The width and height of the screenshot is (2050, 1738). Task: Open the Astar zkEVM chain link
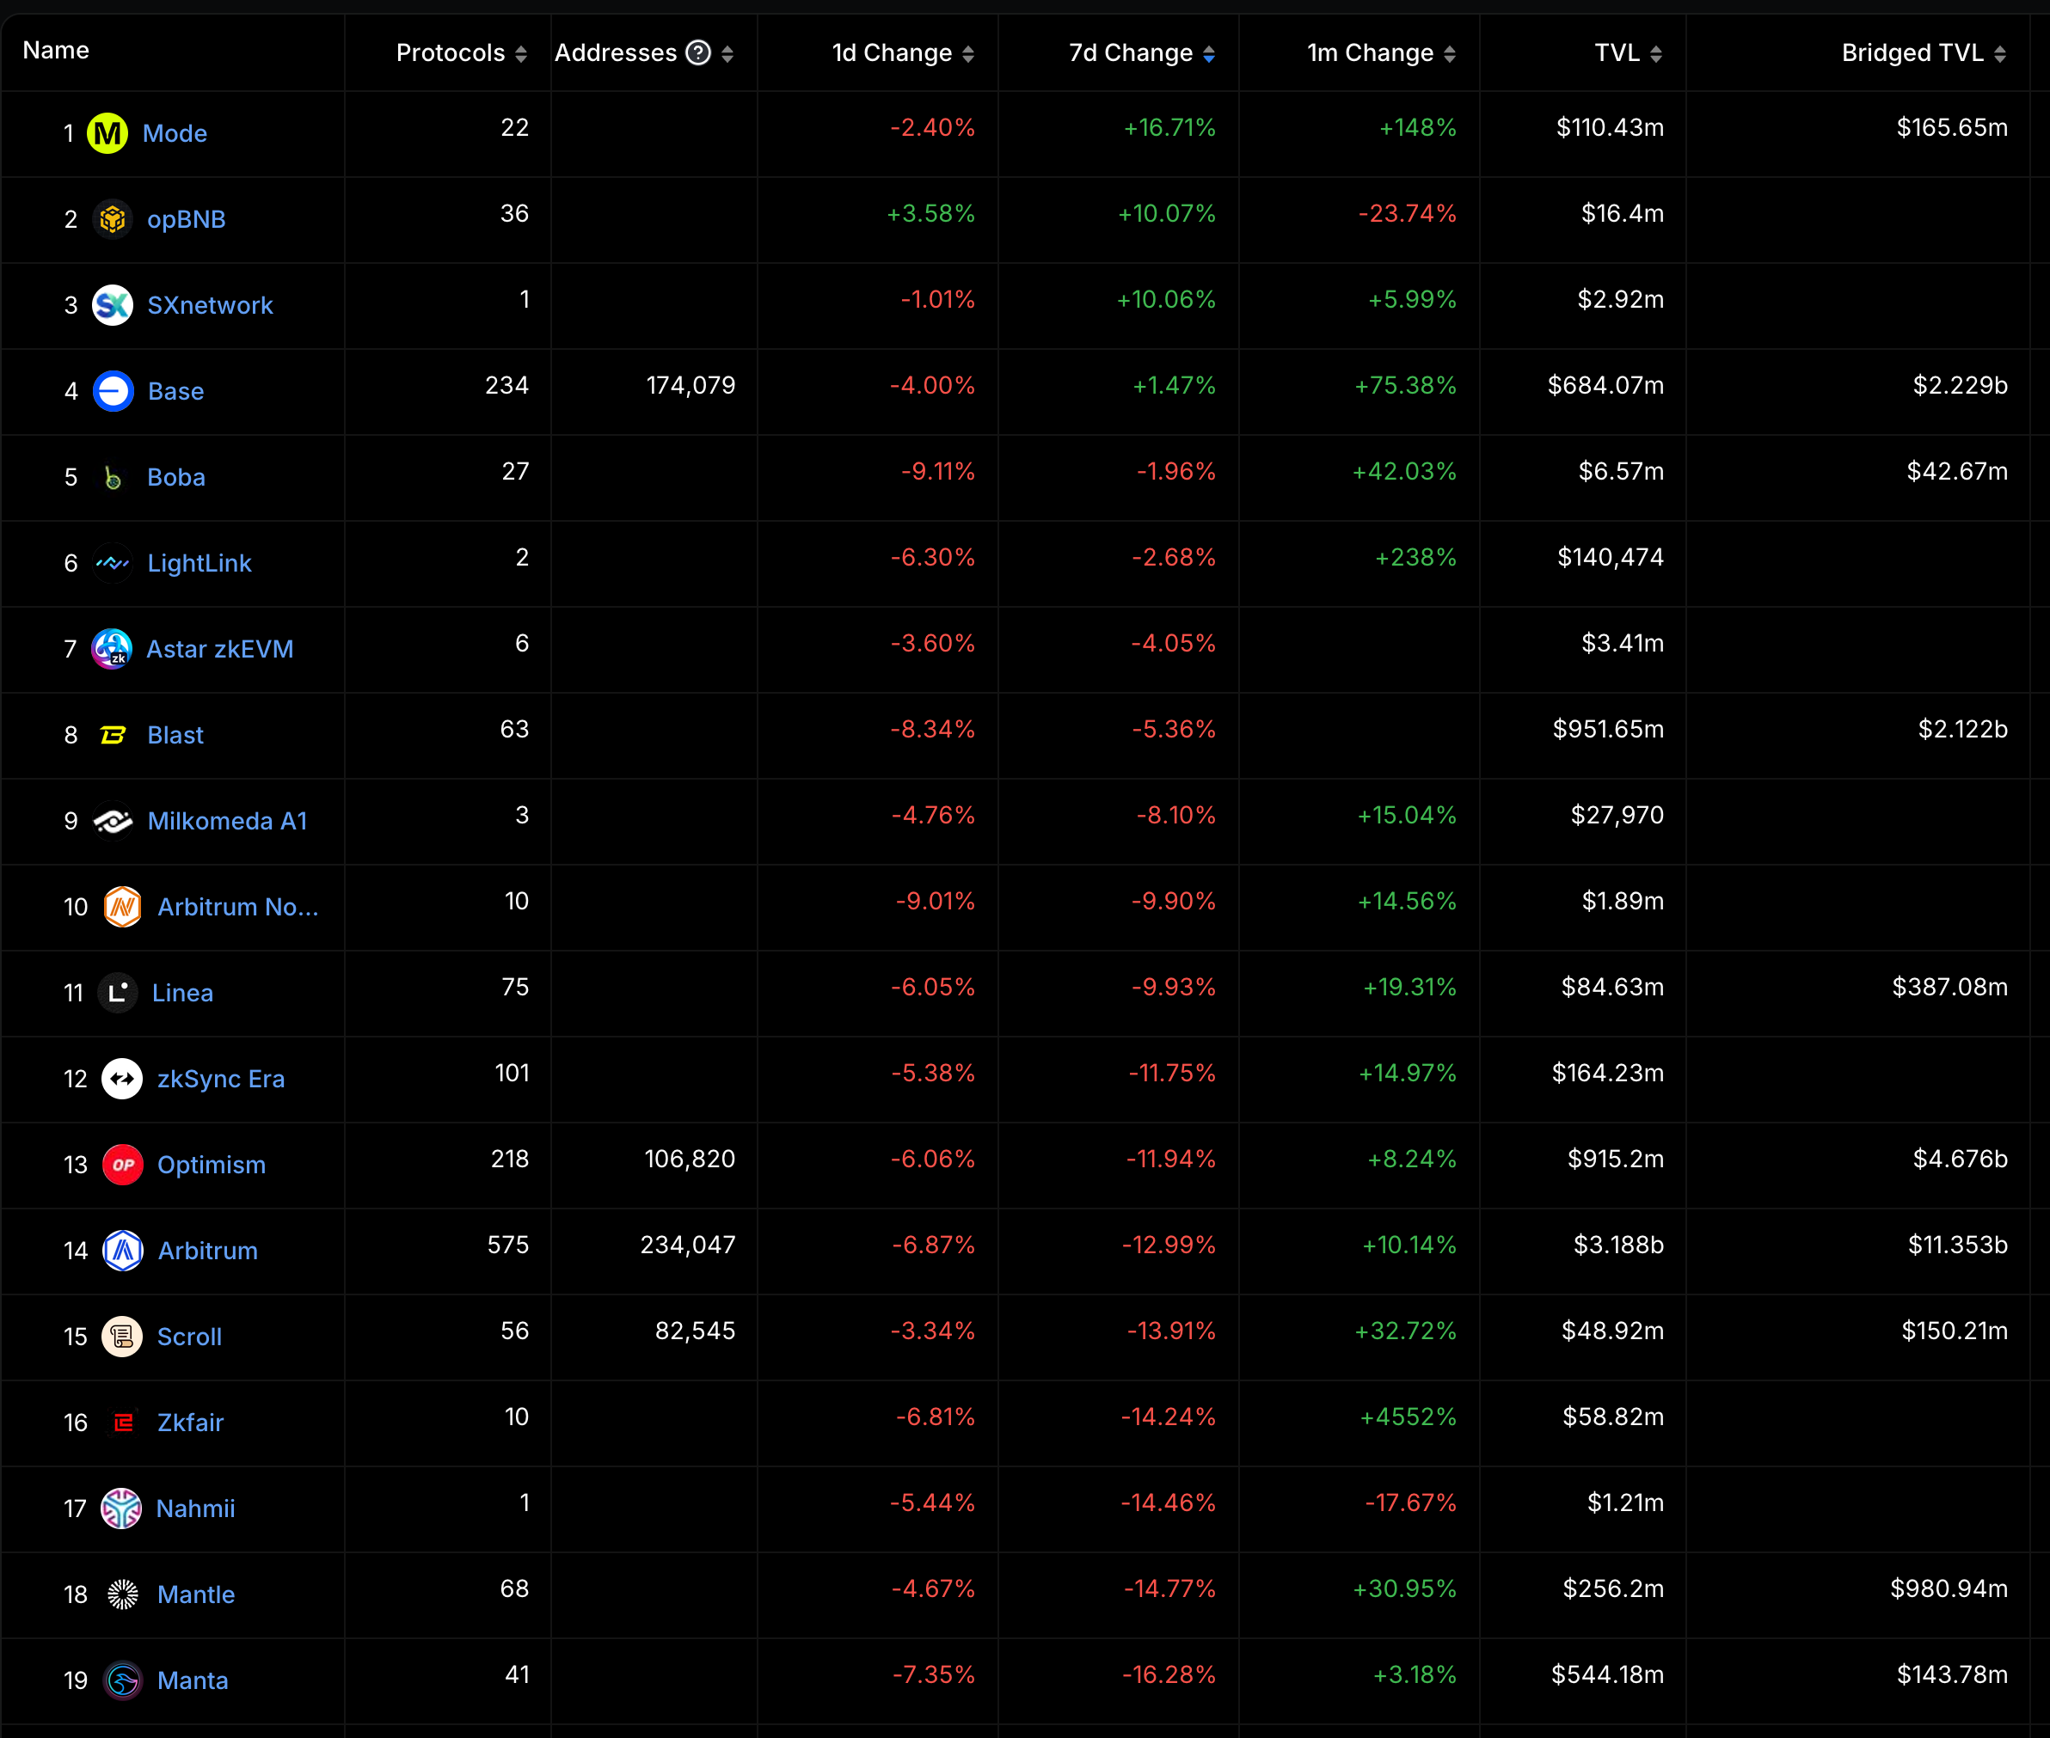pyautogui.click(x=220, y=649)
